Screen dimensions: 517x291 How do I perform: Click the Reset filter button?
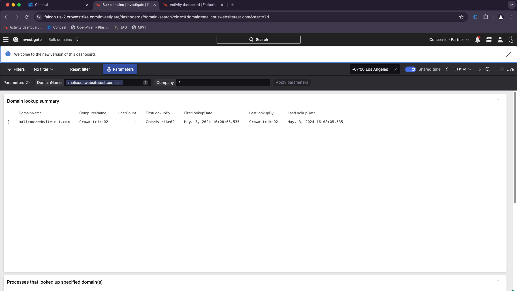80,69
